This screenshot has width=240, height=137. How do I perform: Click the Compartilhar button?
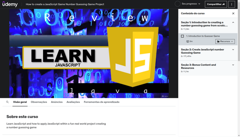pyautogui.click(x=216, y=4)
